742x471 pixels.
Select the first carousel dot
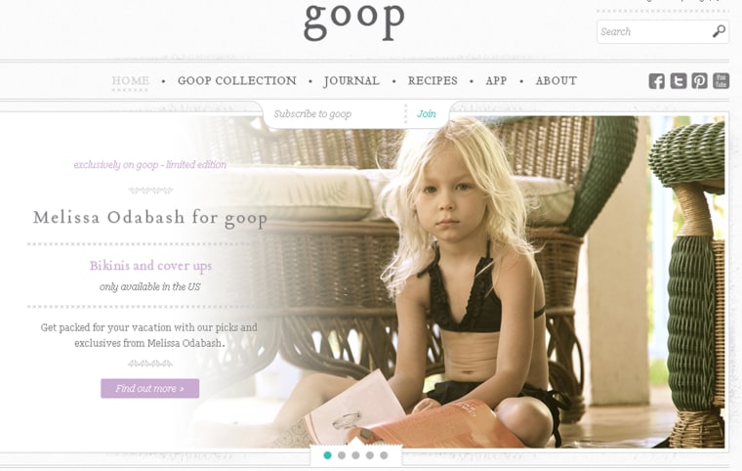pos(327,455)
